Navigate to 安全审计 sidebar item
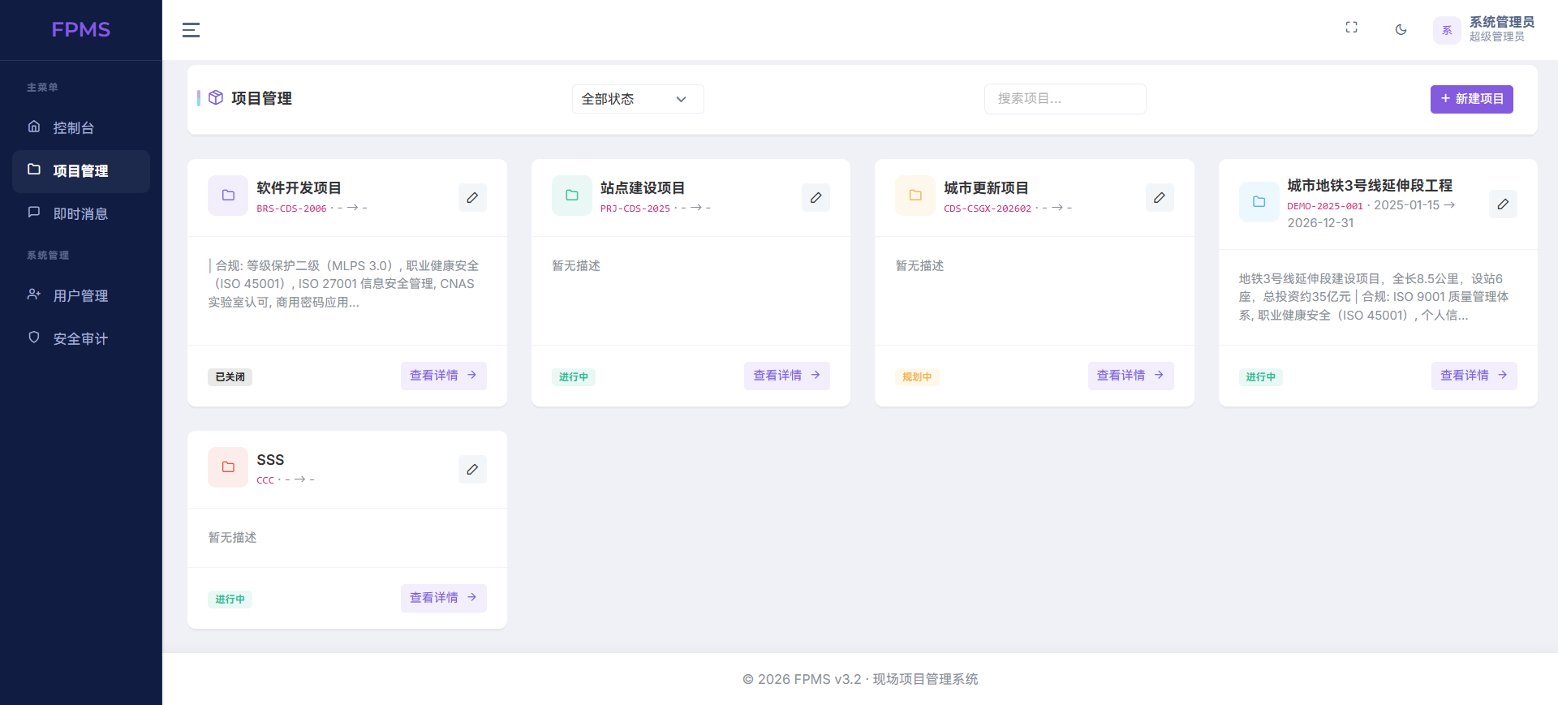This screenshot has height=705, width=1558. coord(80,338)
